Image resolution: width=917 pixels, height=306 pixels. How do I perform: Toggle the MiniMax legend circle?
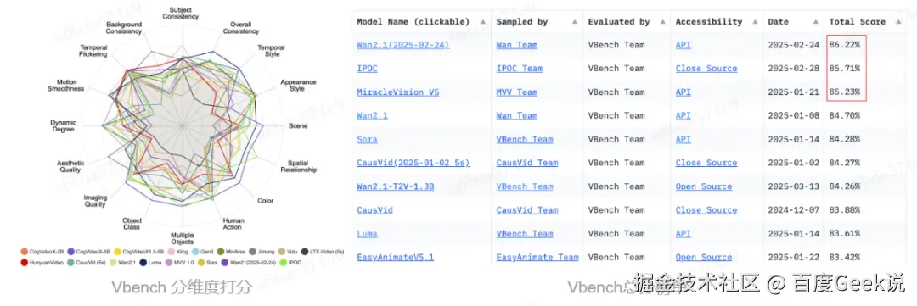pos(221,252)
